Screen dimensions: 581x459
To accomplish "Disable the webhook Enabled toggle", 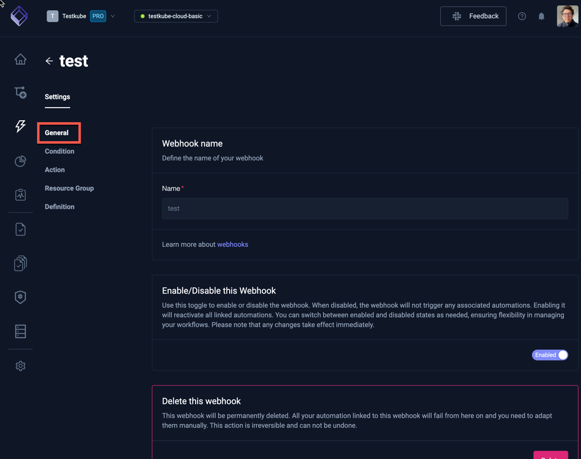I will (x=550, y=355).
